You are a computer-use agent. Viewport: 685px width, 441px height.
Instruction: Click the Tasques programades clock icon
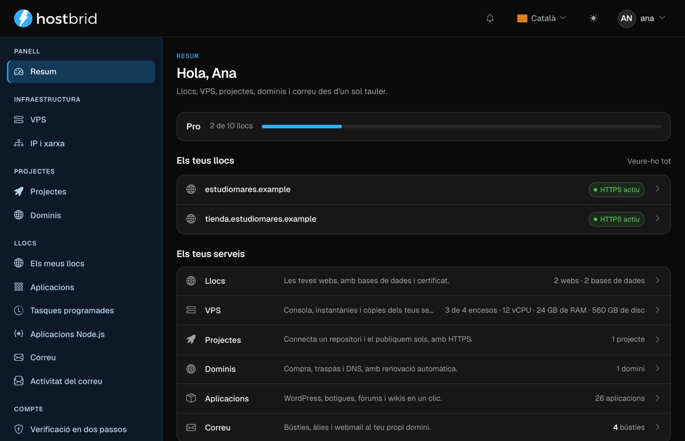[x=19, y=310]
